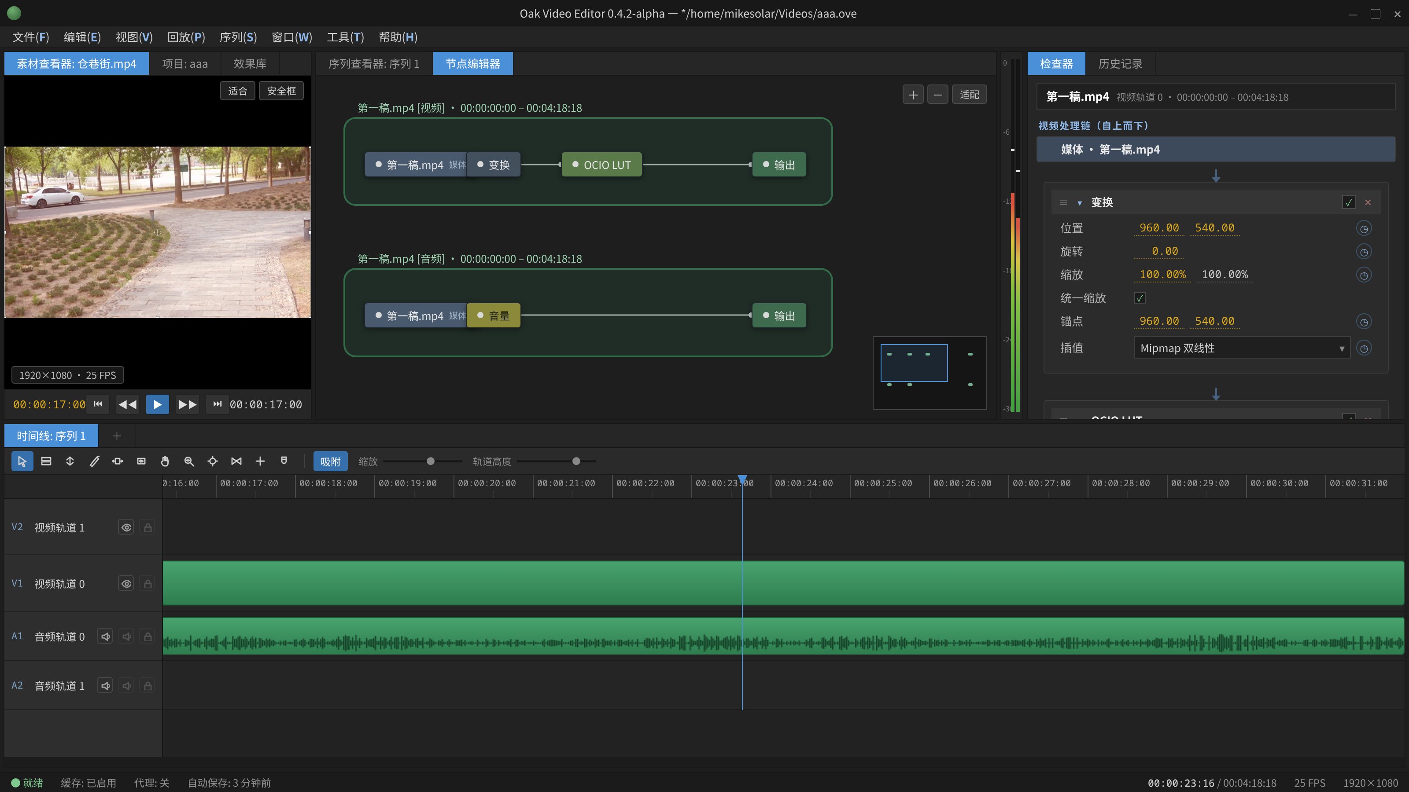The image size is (1409, 792).
Task: Play the source viewer clip
Action: point(158,404)
